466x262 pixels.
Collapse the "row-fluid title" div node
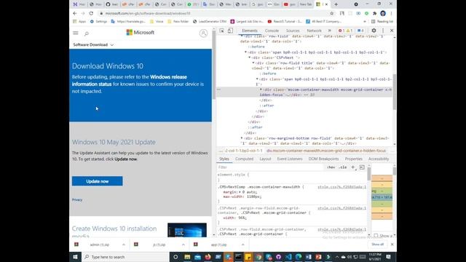pyautogui.click(x=253, y=63)
